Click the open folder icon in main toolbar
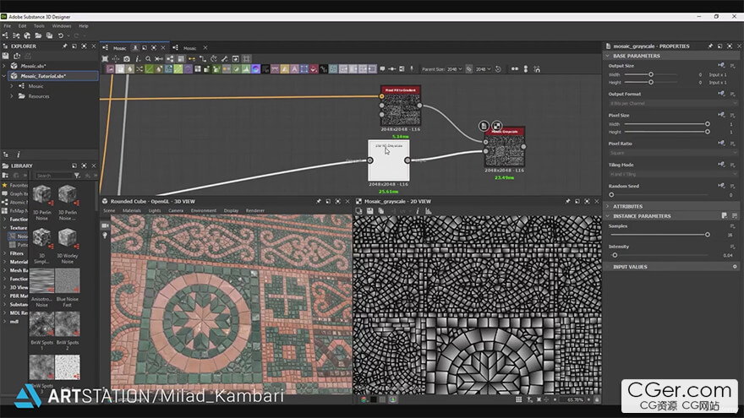This screenshot has width=744, height=418. pos(38,35)
